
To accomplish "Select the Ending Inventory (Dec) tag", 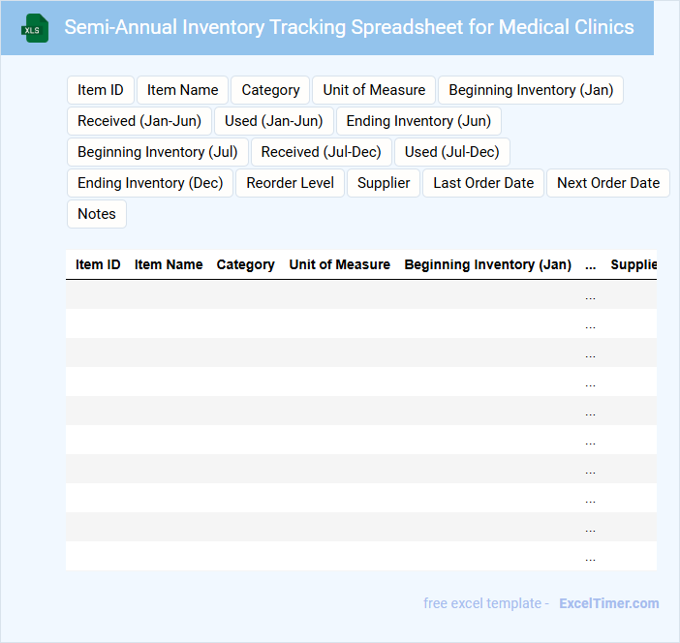I will click(x=150, y=183).
